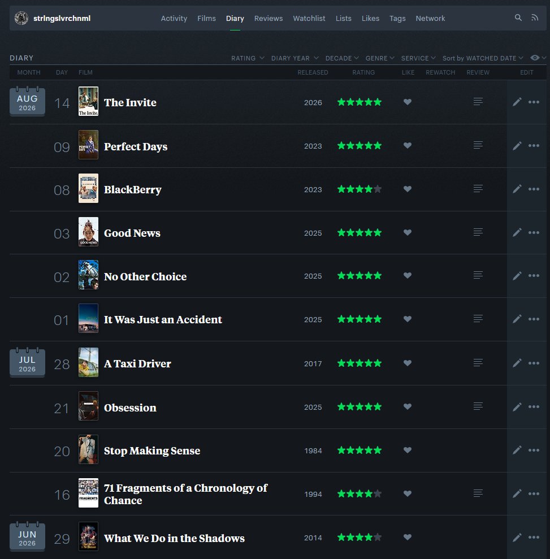Viewport: 550px width, 559px height.
Task: Expand the DIARY YEAR filter dropdown
Action: point(295,58)
